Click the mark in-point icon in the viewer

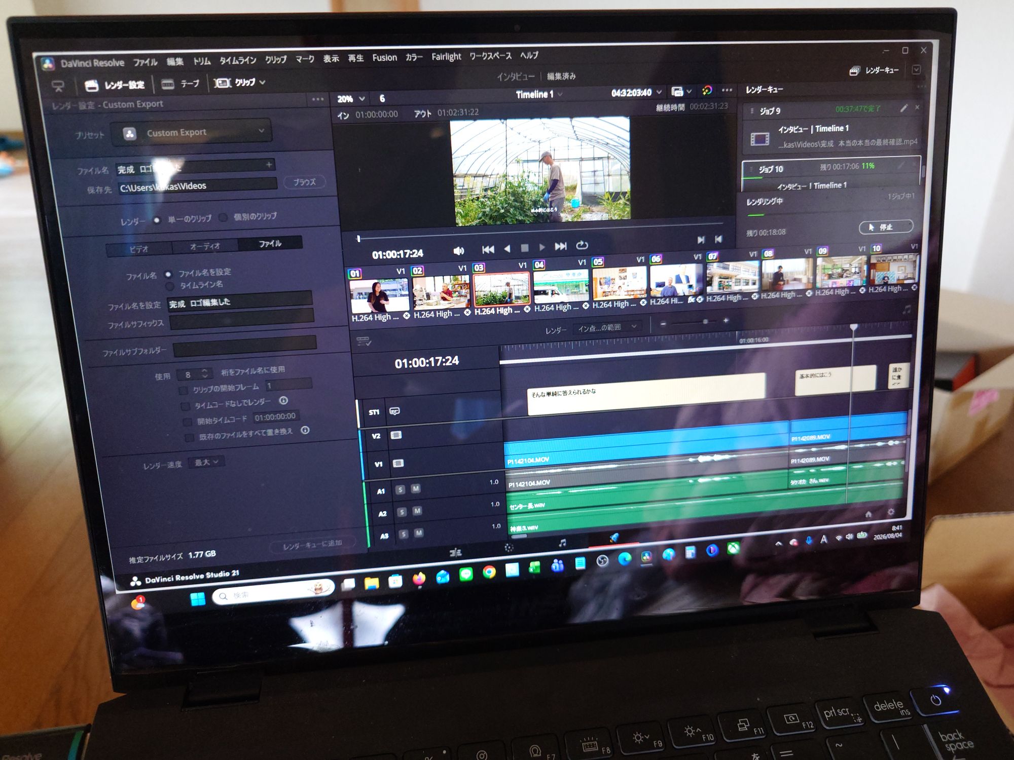point(701,240)
